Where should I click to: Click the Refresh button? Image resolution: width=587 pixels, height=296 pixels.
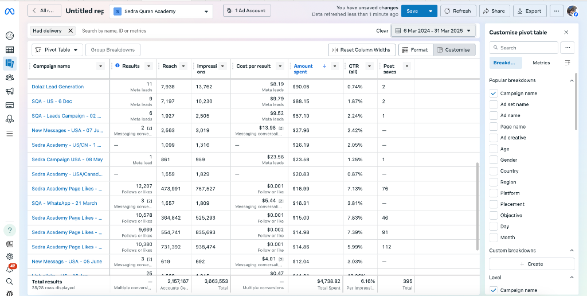(458, 11)
